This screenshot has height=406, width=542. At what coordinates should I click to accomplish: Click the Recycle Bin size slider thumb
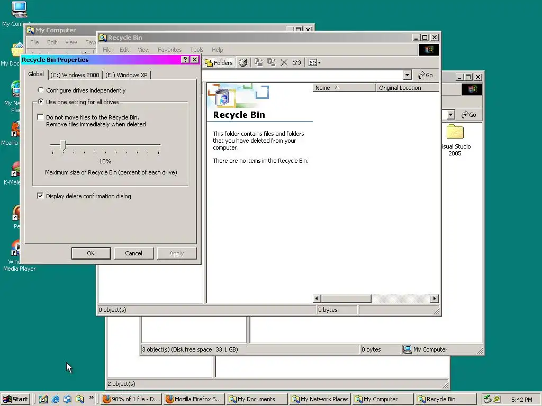pos(63,145)
